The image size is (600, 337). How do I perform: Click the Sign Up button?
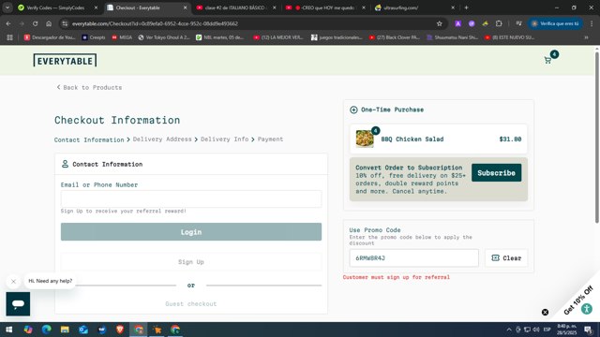pyautogui.click(x=191, y=262)
